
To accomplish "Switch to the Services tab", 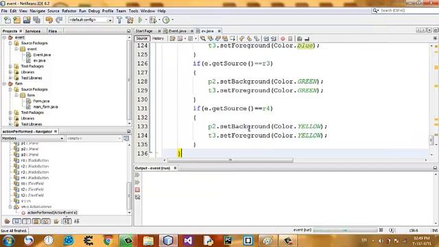I will (33, 31).
